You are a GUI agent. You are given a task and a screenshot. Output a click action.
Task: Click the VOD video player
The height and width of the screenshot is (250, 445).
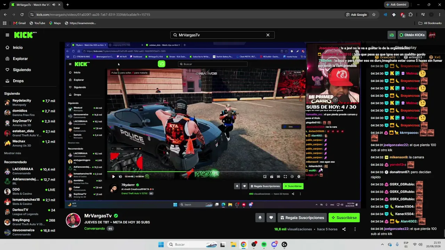[x=212, y=125]
